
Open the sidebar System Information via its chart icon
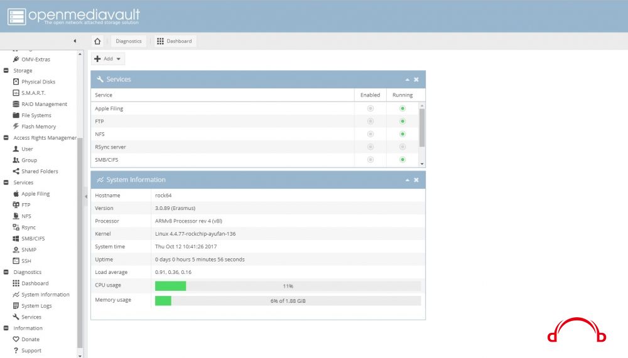pos(16,295)
